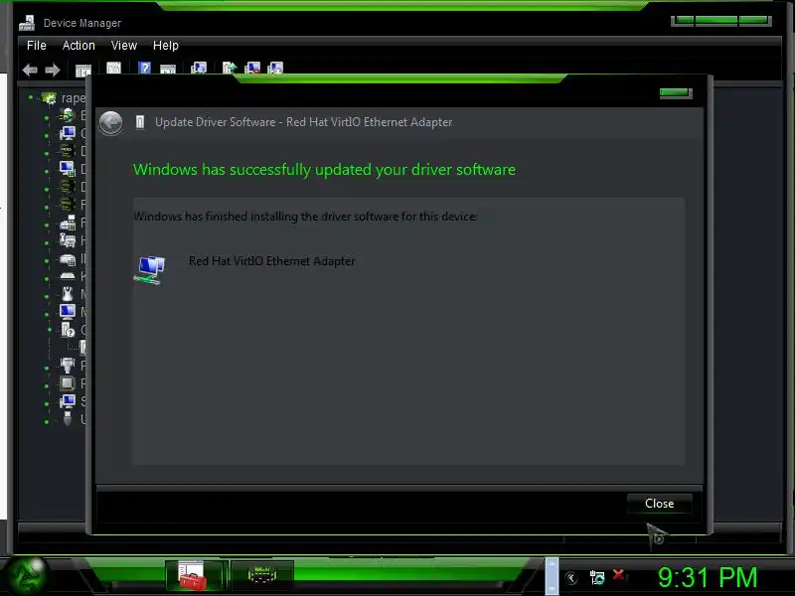Open the View menu
This screenshot has height=596, width=795.
pyautogui.click(x=123, y=46)
